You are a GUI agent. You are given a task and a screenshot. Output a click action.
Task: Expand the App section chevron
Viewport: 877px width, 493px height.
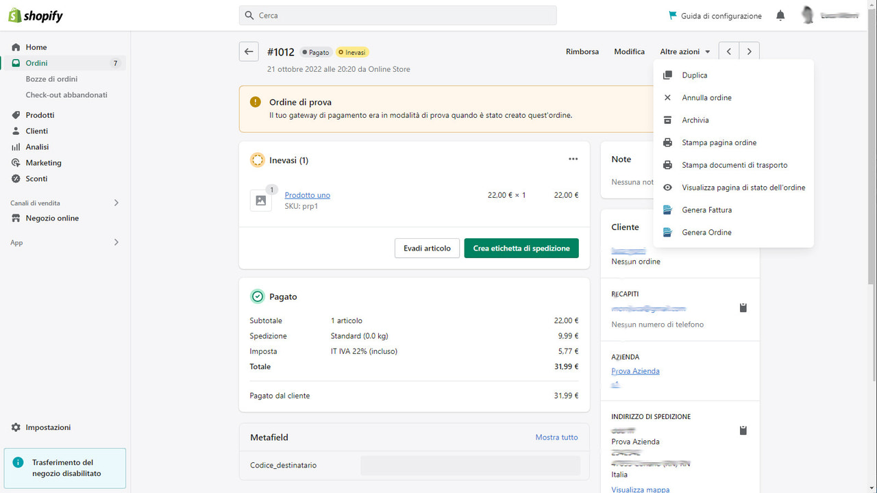[x=116, y=242]
